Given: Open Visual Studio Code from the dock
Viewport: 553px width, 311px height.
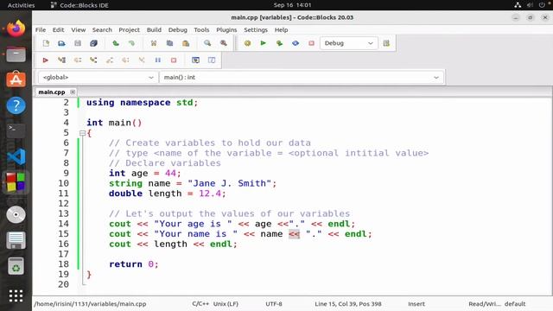Looking at the screenshot, I should tap(16, 156).
